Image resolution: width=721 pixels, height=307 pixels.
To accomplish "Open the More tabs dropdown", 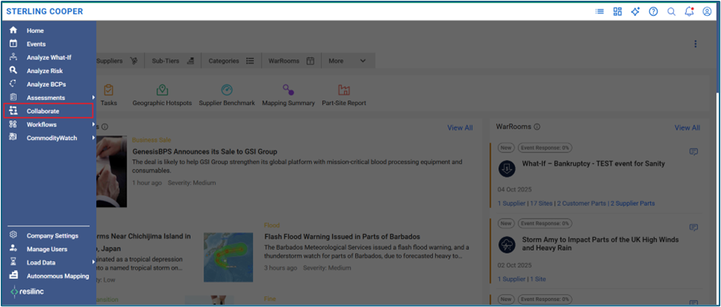I will pos(348,61).
